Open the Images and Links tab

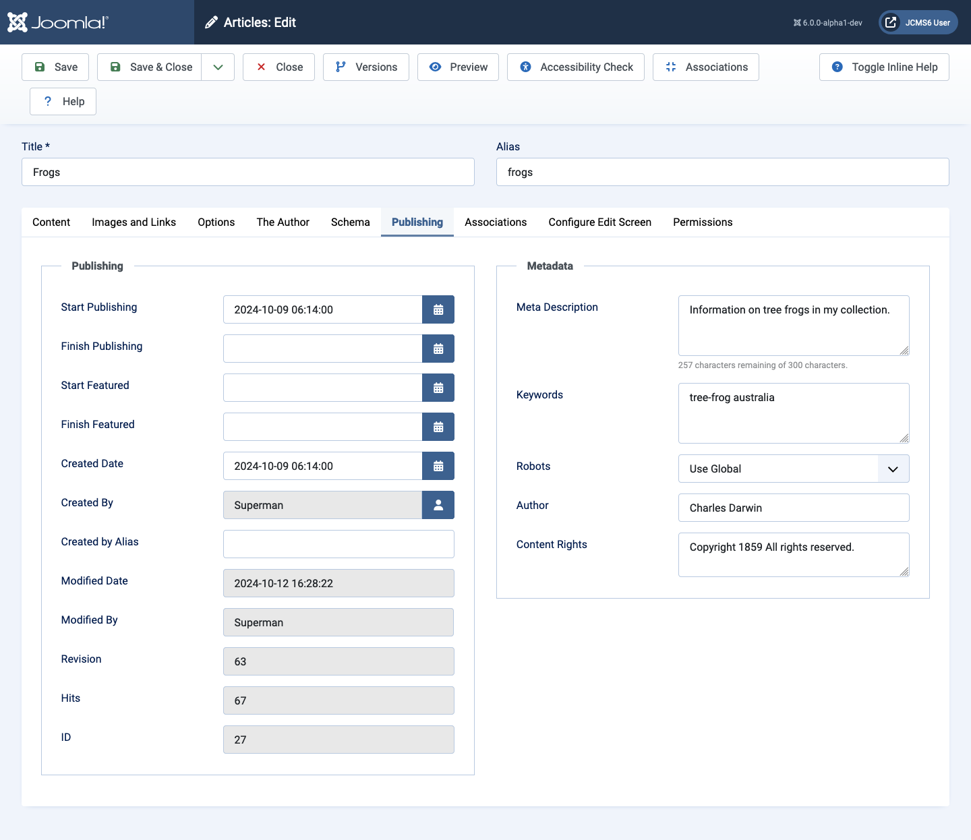(x=134, y=222)
